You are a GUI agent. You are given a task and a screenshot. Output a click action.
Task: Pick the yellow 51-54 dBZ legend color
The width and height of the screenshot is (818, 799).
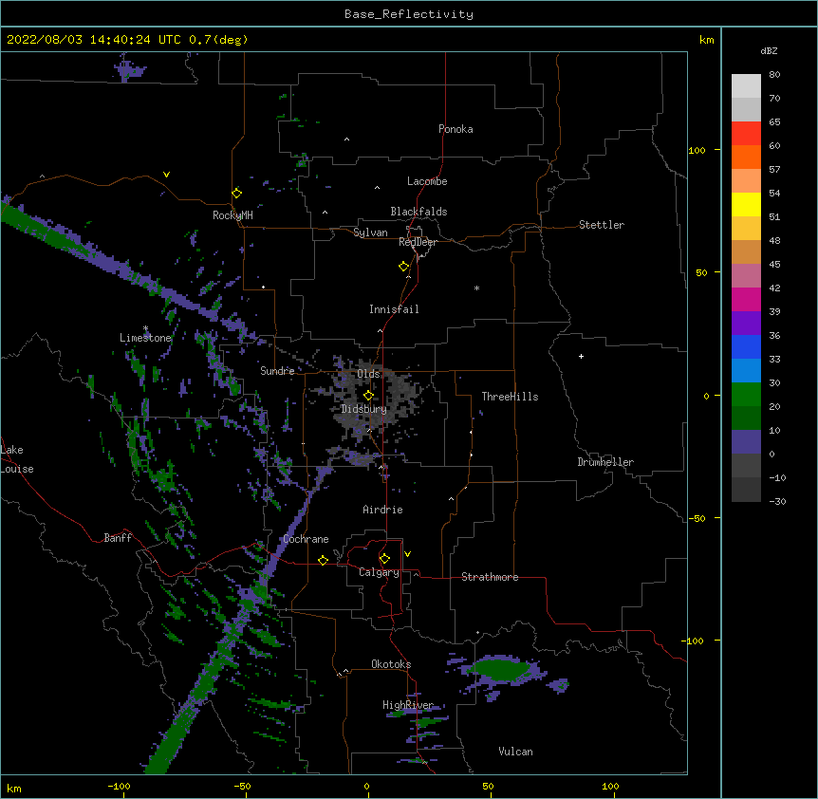(746, 204)
